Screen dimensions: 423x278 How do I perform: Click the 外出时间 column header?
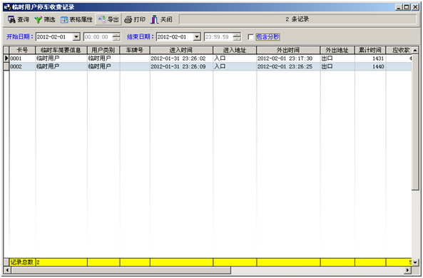(288, 50)
